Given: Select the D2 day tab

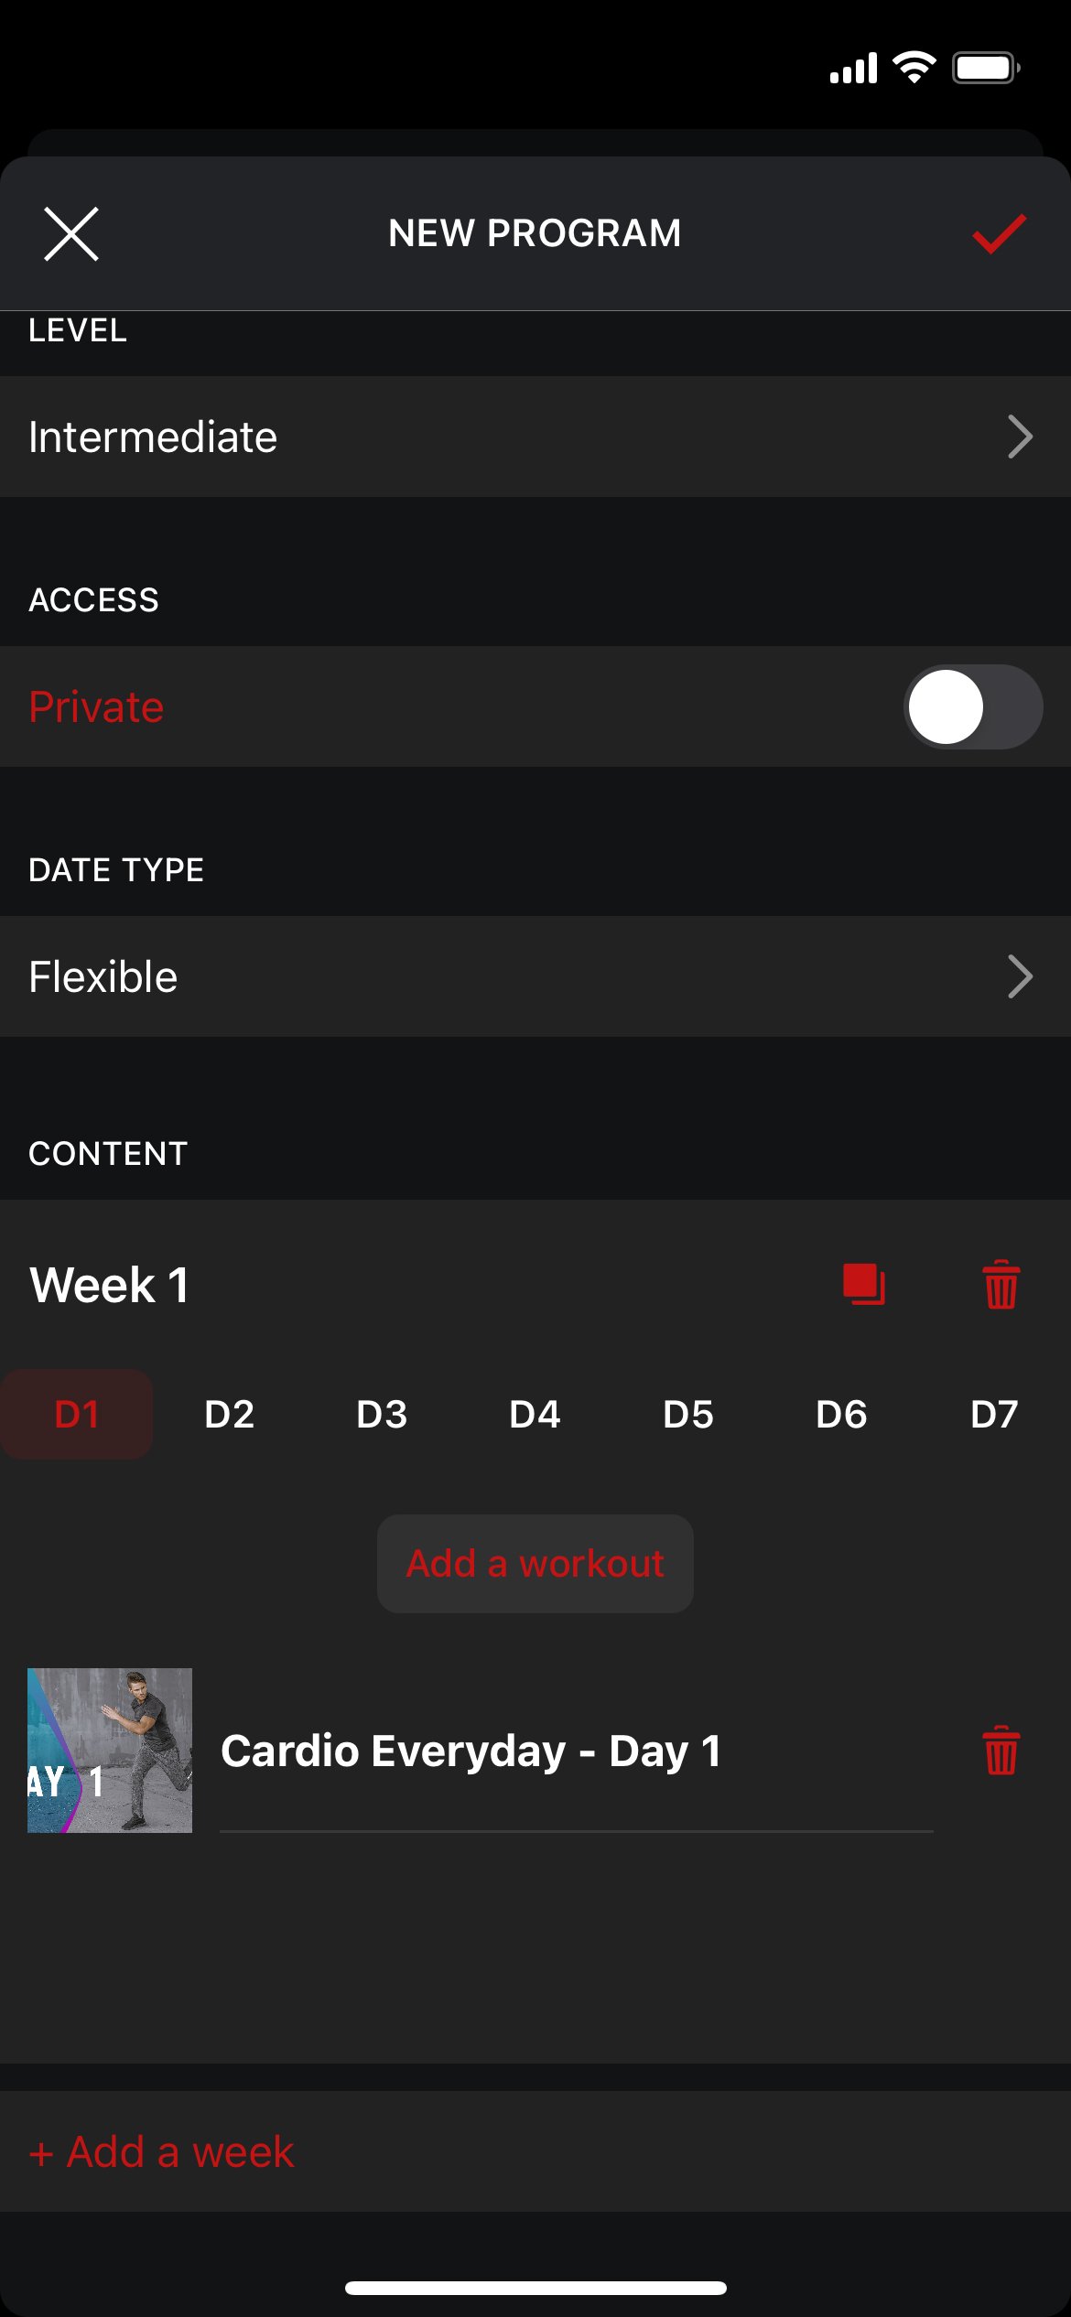Looking at the screenshot, I should point(229,1415).
